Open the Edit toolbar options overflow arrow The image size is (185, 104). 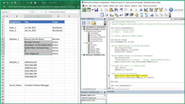click(x=170, y=15)
